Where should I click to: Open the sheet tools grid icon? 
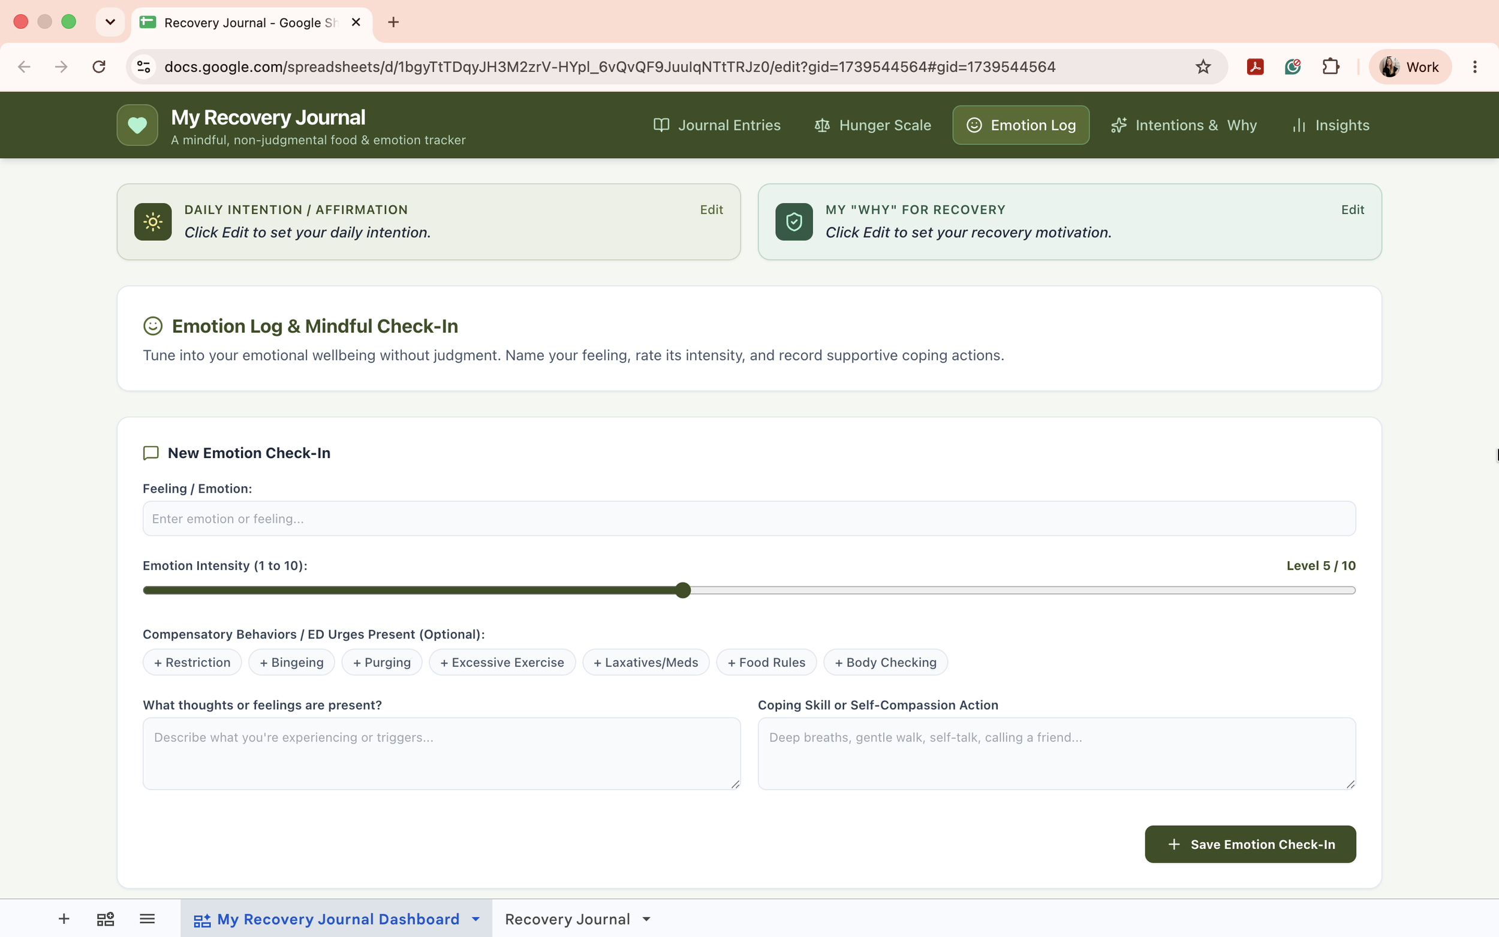[106, 918]
